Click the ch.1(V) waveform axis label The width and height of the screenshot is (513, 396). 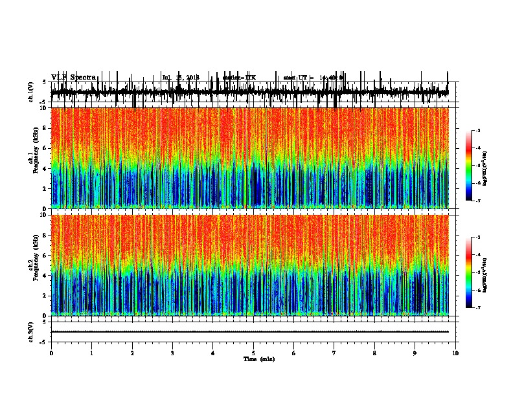tap(31, 92)
